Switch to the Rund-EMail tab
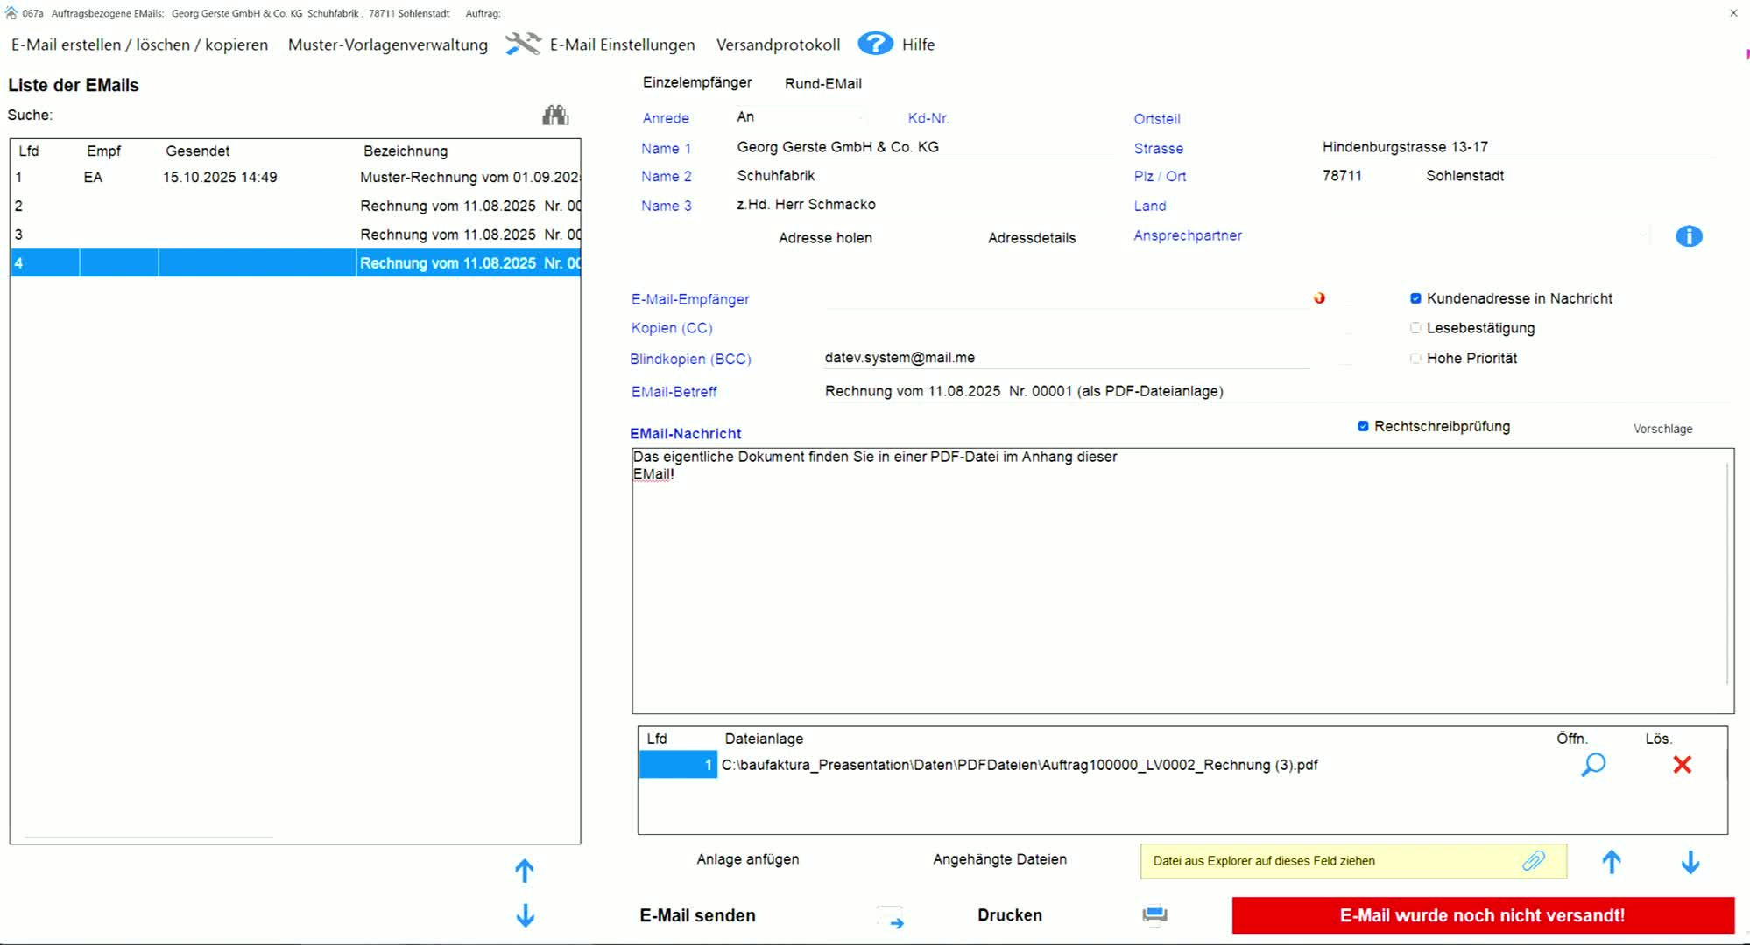 click(822, 83)
